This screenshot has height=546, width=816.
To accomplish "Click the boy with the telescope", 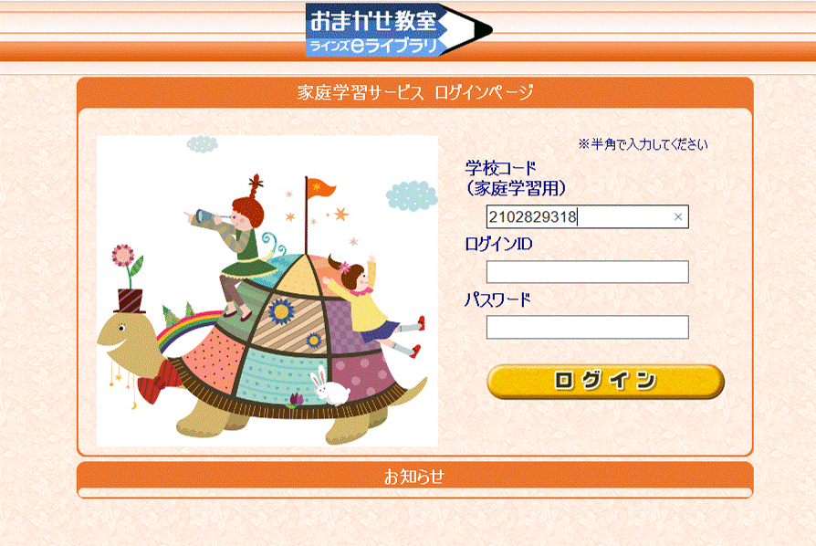I will (x=235, y=245).
